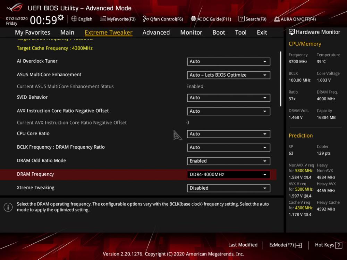Click Last Modified button

coord(243,245)
